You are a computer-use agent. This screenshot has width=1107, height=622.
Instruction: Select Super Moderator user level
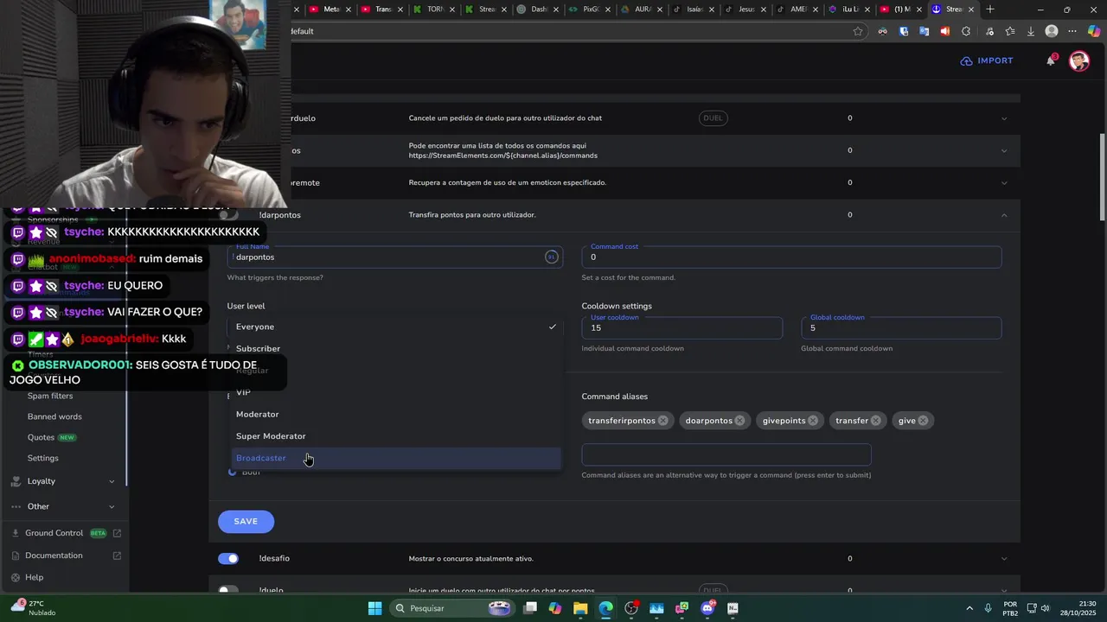(396, 436)
